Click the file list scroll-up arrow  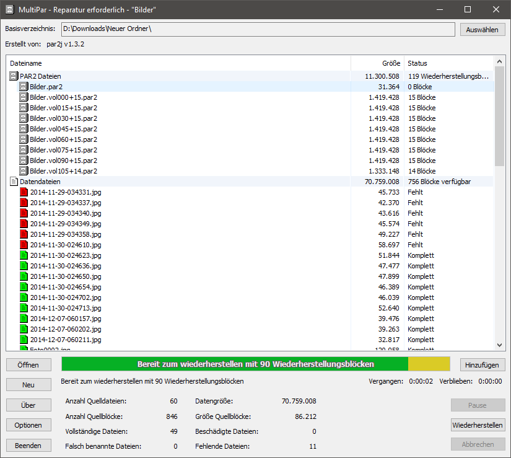500,61
